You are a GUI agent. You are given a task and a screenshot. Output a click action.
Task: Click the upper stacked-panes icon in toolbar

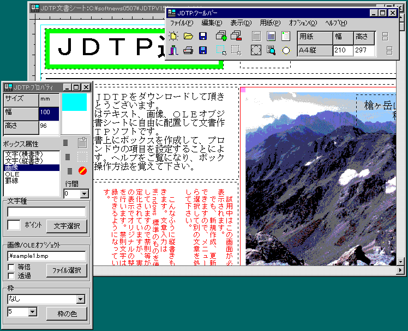click(x=385, y=37)
